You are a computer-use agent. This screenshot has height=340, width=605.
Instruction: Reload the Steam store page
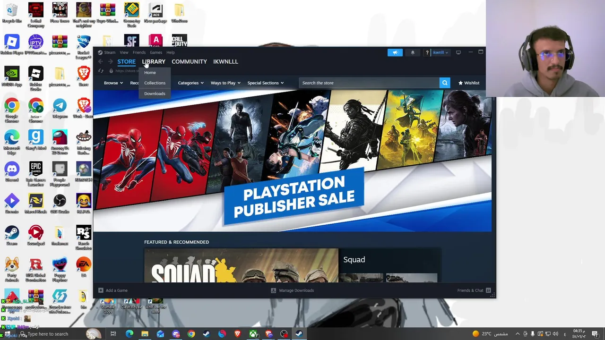click(x=101, y=71)
